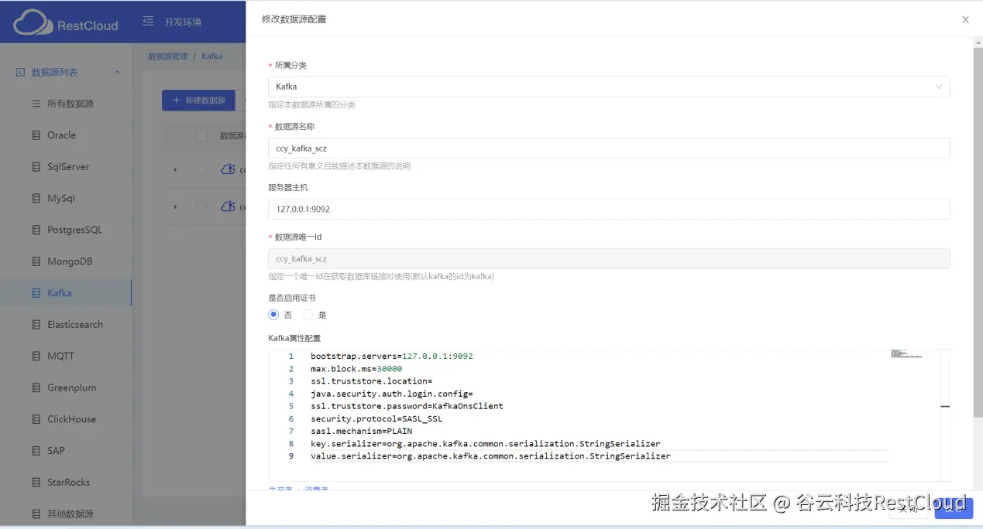Click the 修改数据源配置 dialog title

pyautogui.click(x=294, y=19)
